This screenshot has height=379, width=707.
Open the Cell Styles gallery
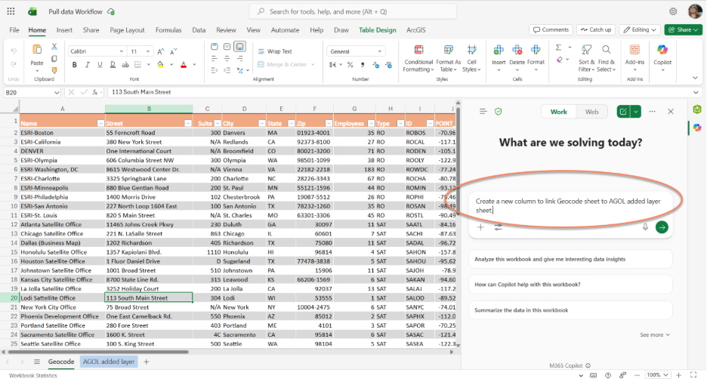[471, 59]
